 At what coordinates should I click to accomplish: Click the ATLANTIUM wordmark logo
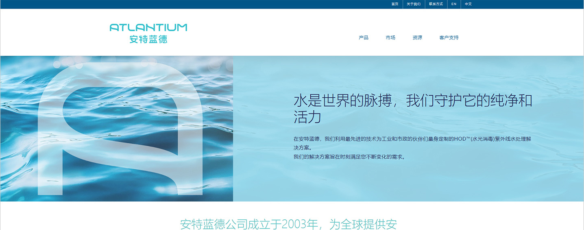tap(148, 28)
